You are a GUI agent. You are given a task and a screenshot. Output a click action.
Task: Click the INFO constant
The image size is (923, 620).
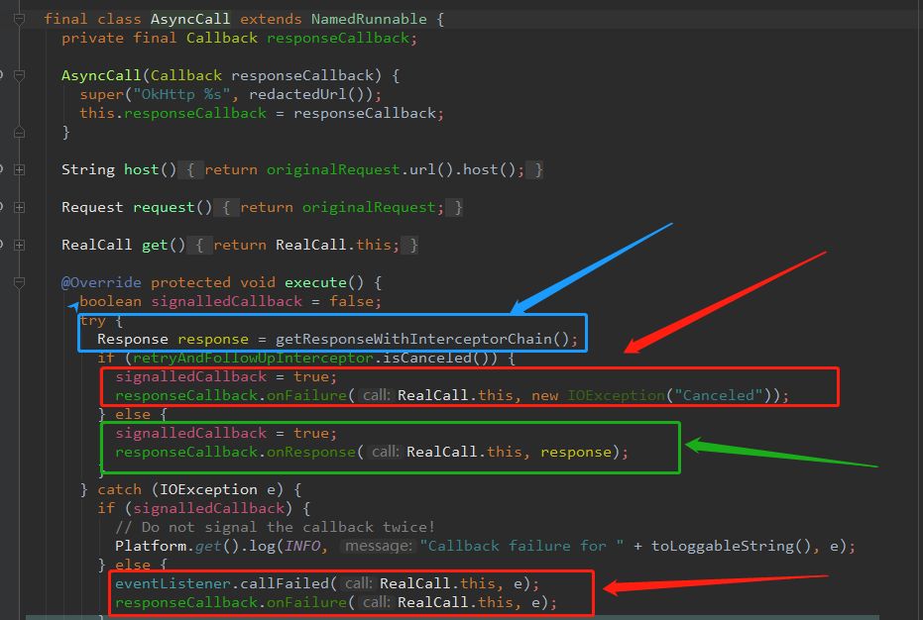coord(302,547)
